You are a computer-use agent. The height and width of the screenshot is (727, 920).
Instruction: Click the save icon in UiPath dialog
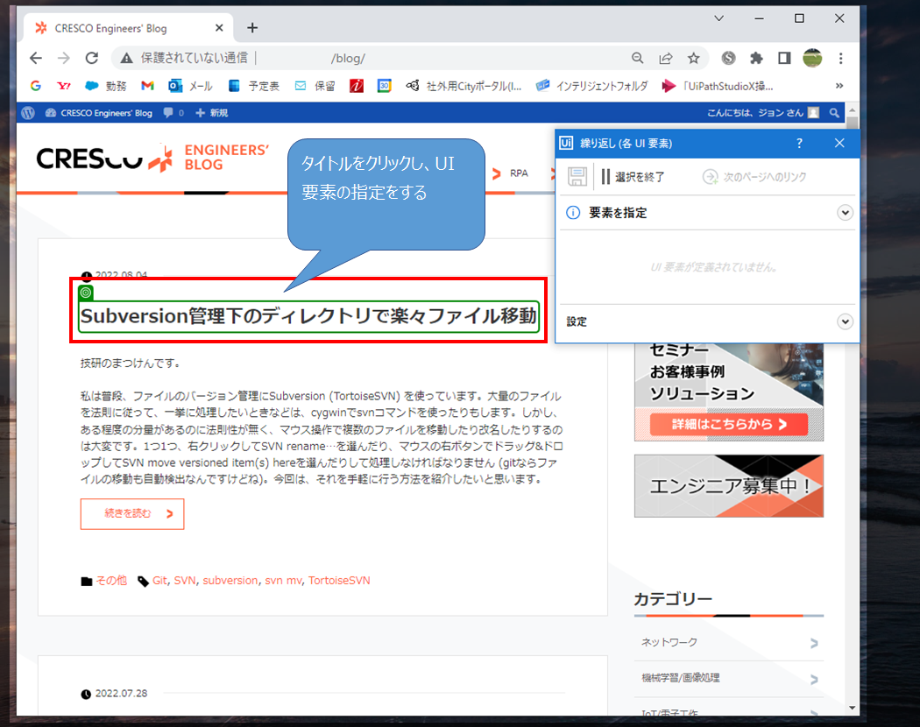(x=577, y=177)
